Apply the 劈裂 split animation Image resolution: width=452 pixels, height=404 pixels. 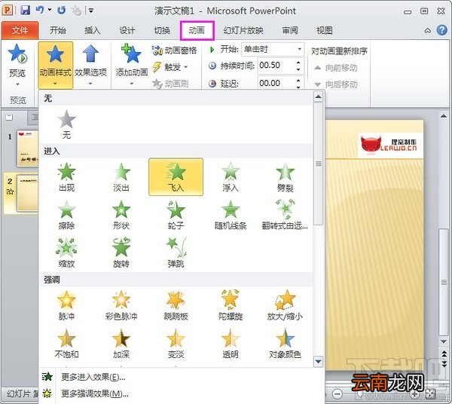285,177
